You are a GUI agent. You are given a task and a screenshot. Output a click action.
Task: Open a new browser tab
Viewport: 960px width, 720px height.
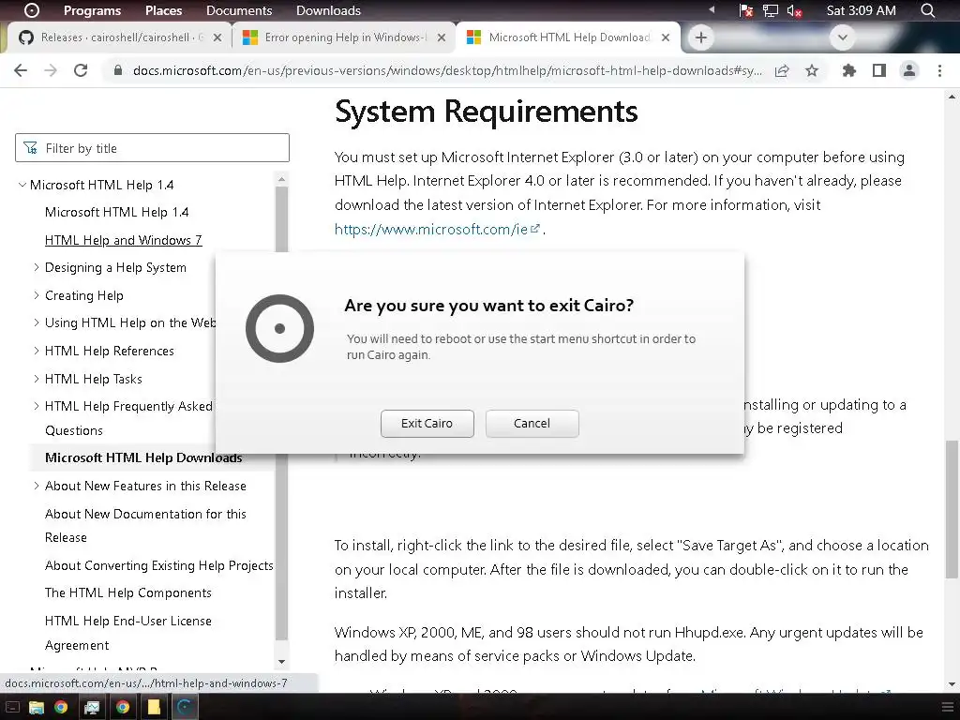[x=701, y=37]
